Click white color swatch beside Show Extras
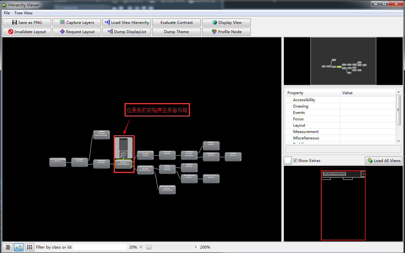Screen dimensions: 405x253 (x=288, y=161)
